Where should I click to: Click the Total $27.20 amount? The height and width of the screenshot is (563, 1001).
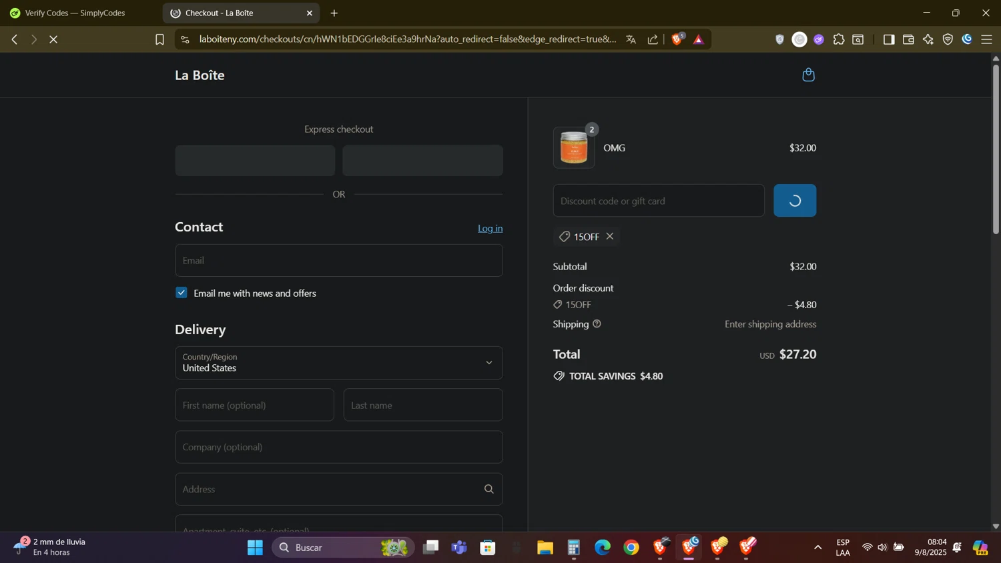(x=797, y=354)
